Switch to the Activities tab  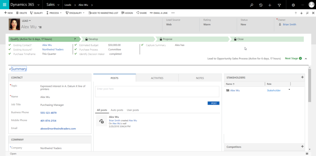pyautogui.click(x=157, y=78)
